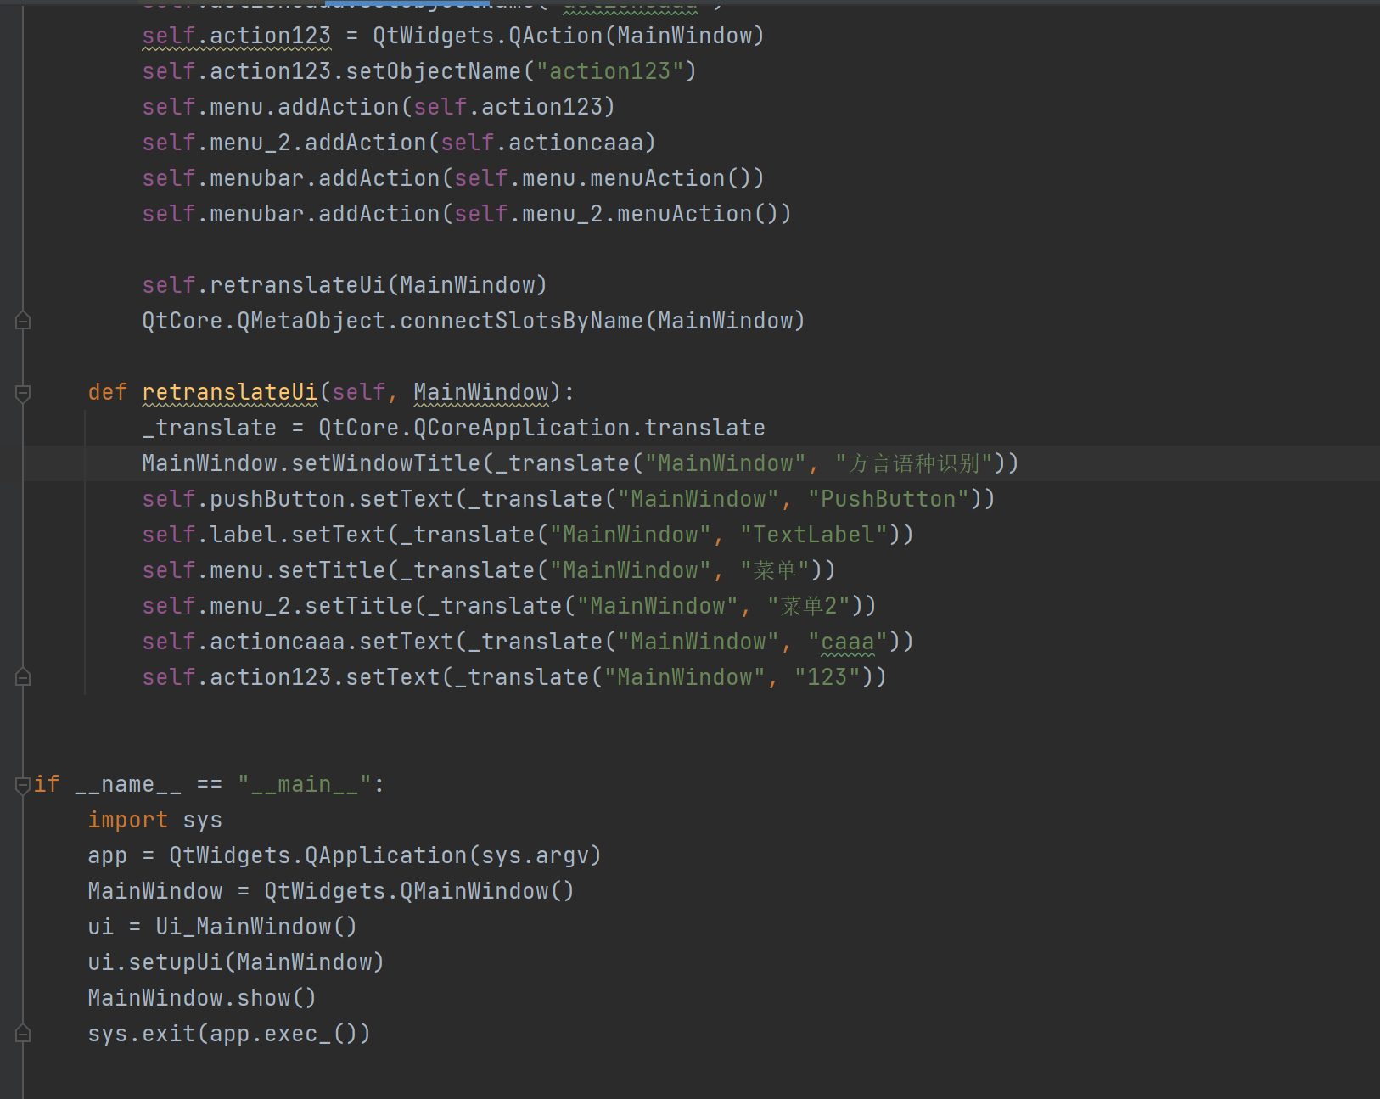Viewport: 1380px width, 1099px height.
Task: Click setWindowTitle in the highlighted line
Action: point(386,463)
